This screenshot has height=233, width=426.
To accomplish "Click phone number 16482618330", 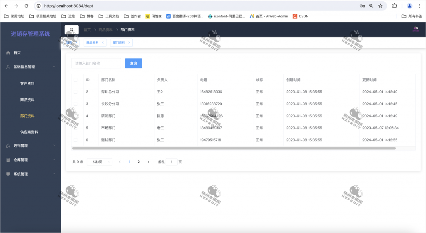I will tap(211, 92).
